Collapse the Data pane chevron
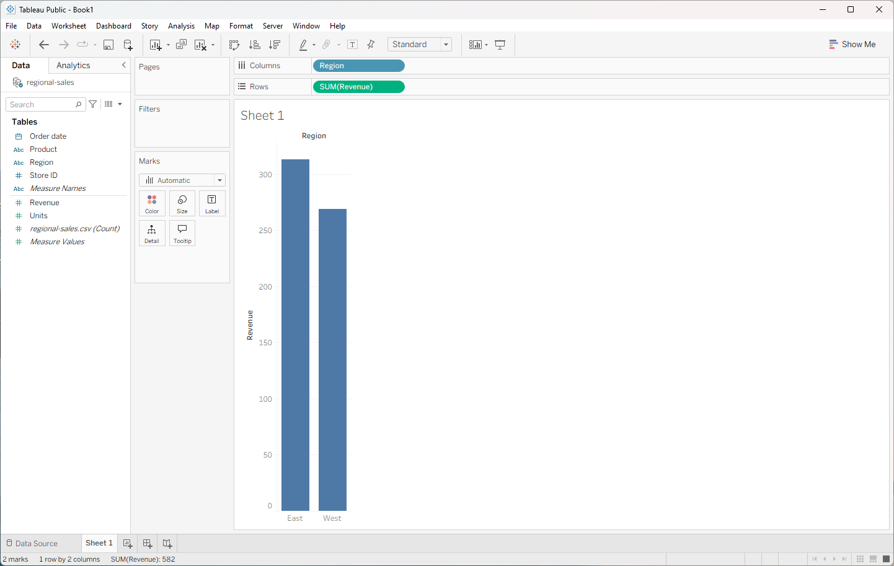894x566 pixels. click(123, 65)
